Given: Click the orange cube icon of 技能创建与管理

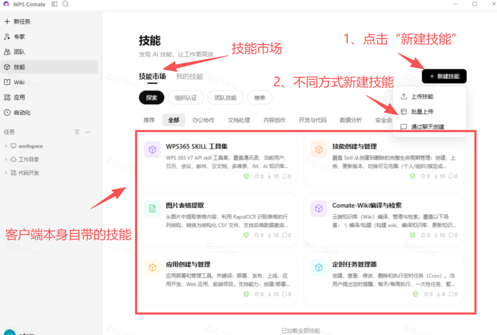Looking at the screenshot, I should coord(319,149).
